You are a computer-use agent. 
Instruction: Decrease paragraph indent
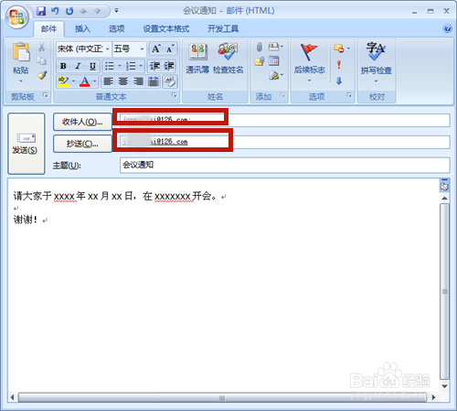155,66
